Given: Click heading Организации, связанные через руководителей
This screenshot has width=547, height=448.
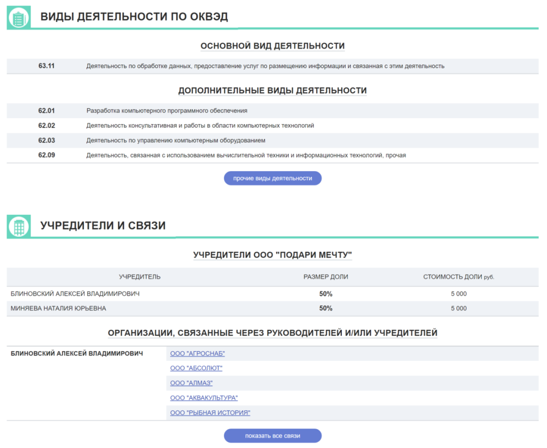Looking at the screenshot, I should pos(272,333).
